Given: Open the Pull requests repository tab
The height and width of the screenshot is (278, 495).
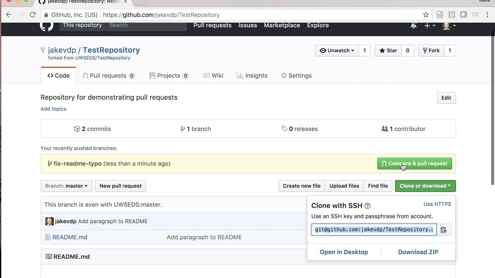Looking at the screenshot, I should (109, 76).
